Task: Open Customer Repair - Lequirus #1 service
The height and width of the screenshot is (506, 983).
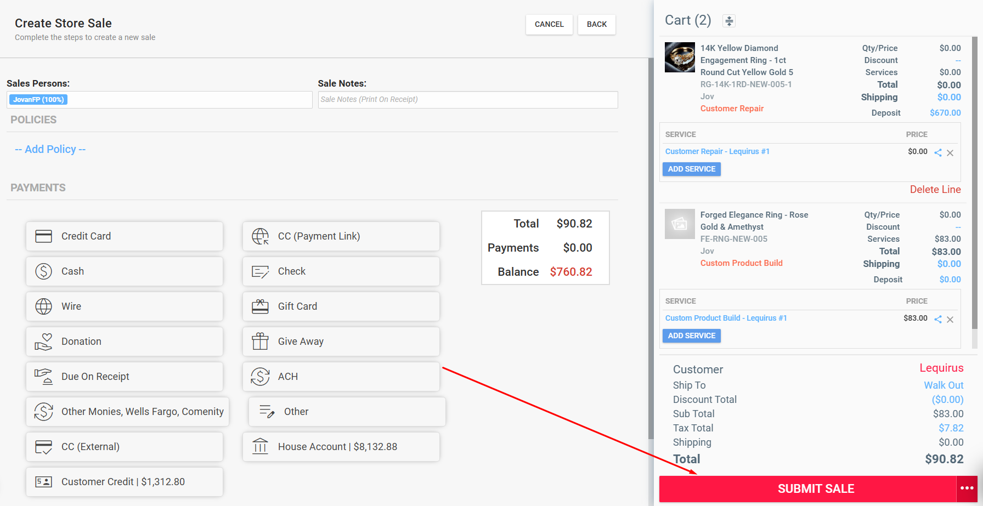Action: (718, 151)
